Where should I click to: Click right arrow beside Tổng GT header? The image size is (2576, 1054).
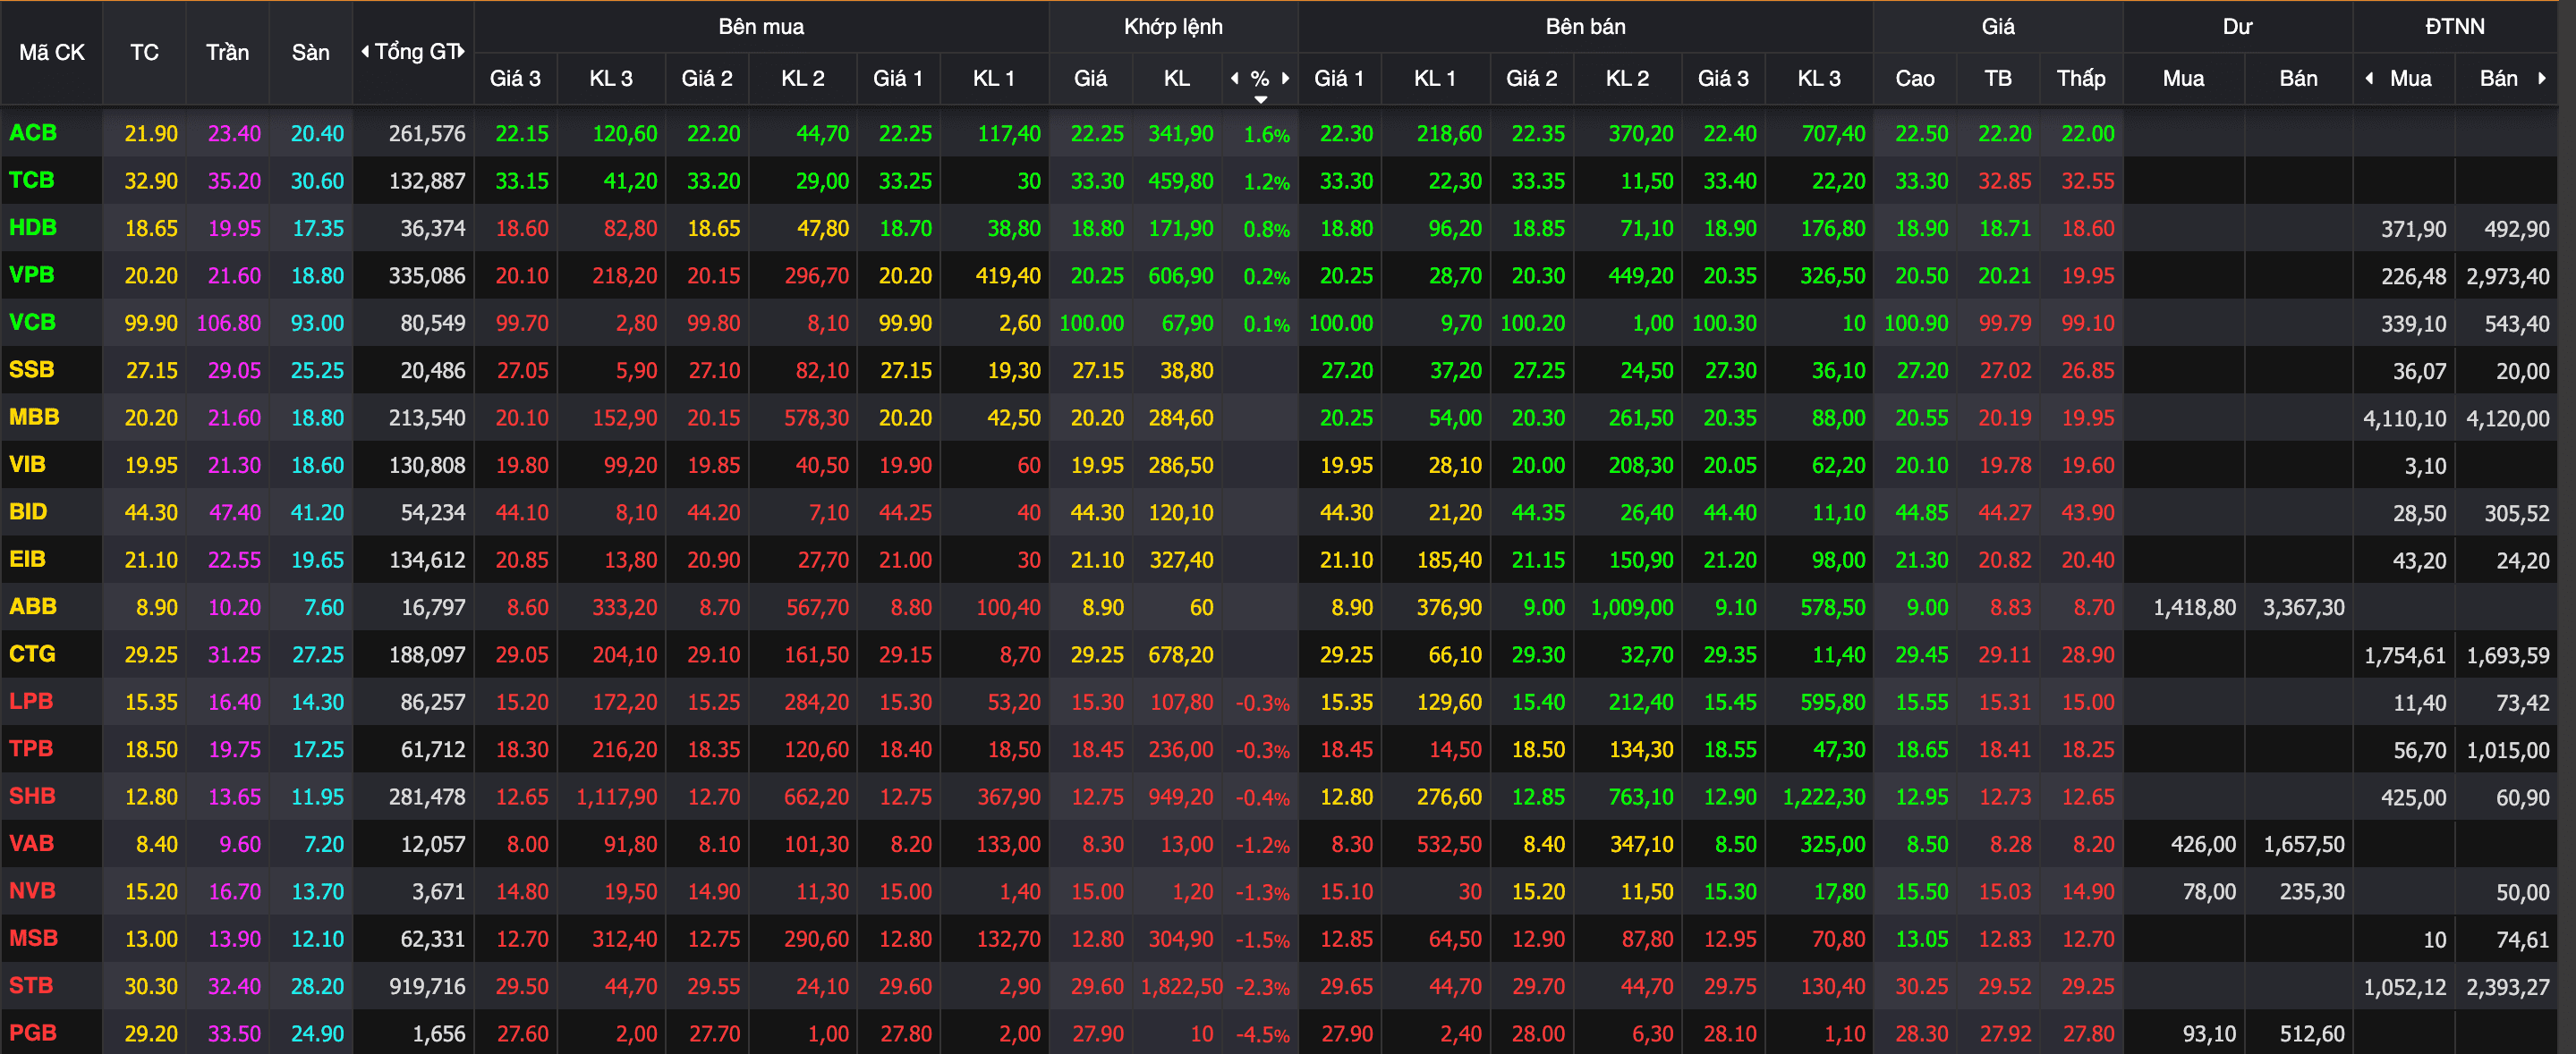pos(462,52)
